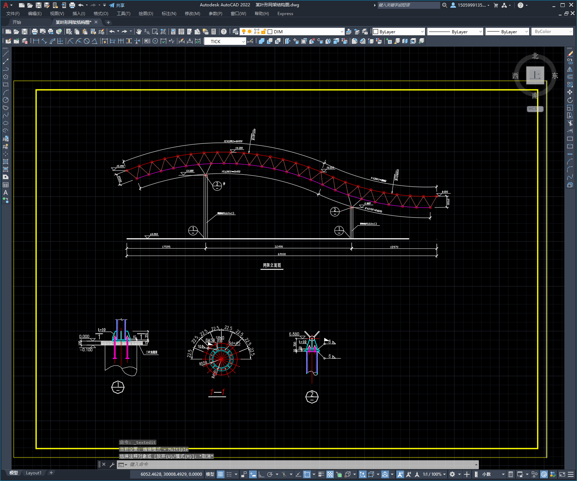This screenshot has width=577, height=481.
Task: Click the keyword search box in title bar
Action: pyautogui.click(x=409, y=5)
